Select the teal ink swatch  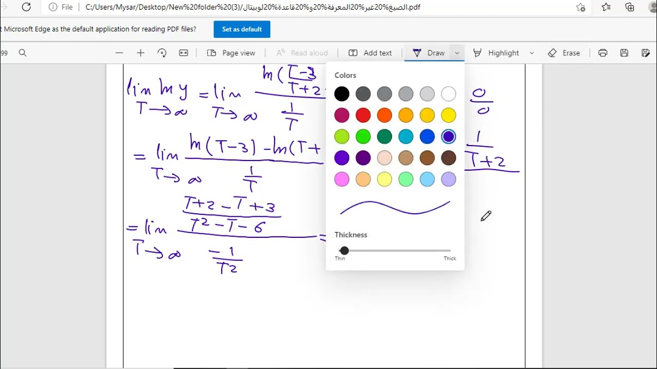(x=405, y=136)
